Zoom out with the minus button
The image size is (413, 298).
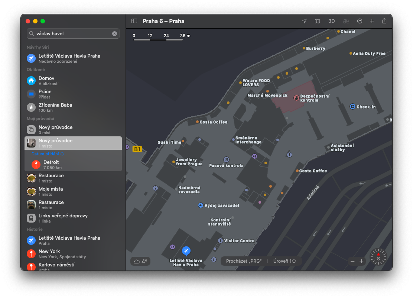352,261
